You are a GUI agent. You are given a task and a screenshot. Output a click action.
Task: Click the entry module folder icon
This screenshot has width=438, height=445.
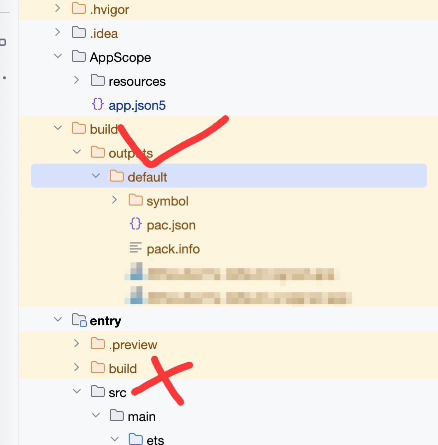tap(79, 320)
